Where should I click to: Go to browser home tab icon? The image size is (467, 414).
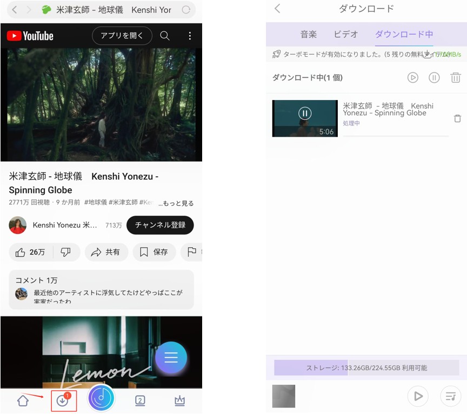tap(23, 401)
